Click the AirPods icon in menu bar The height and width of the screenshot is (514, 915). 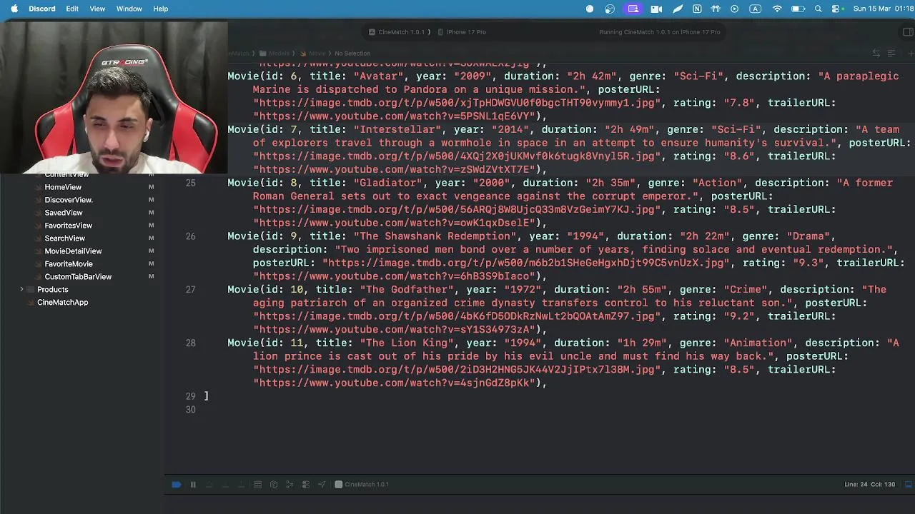point(716,9)
